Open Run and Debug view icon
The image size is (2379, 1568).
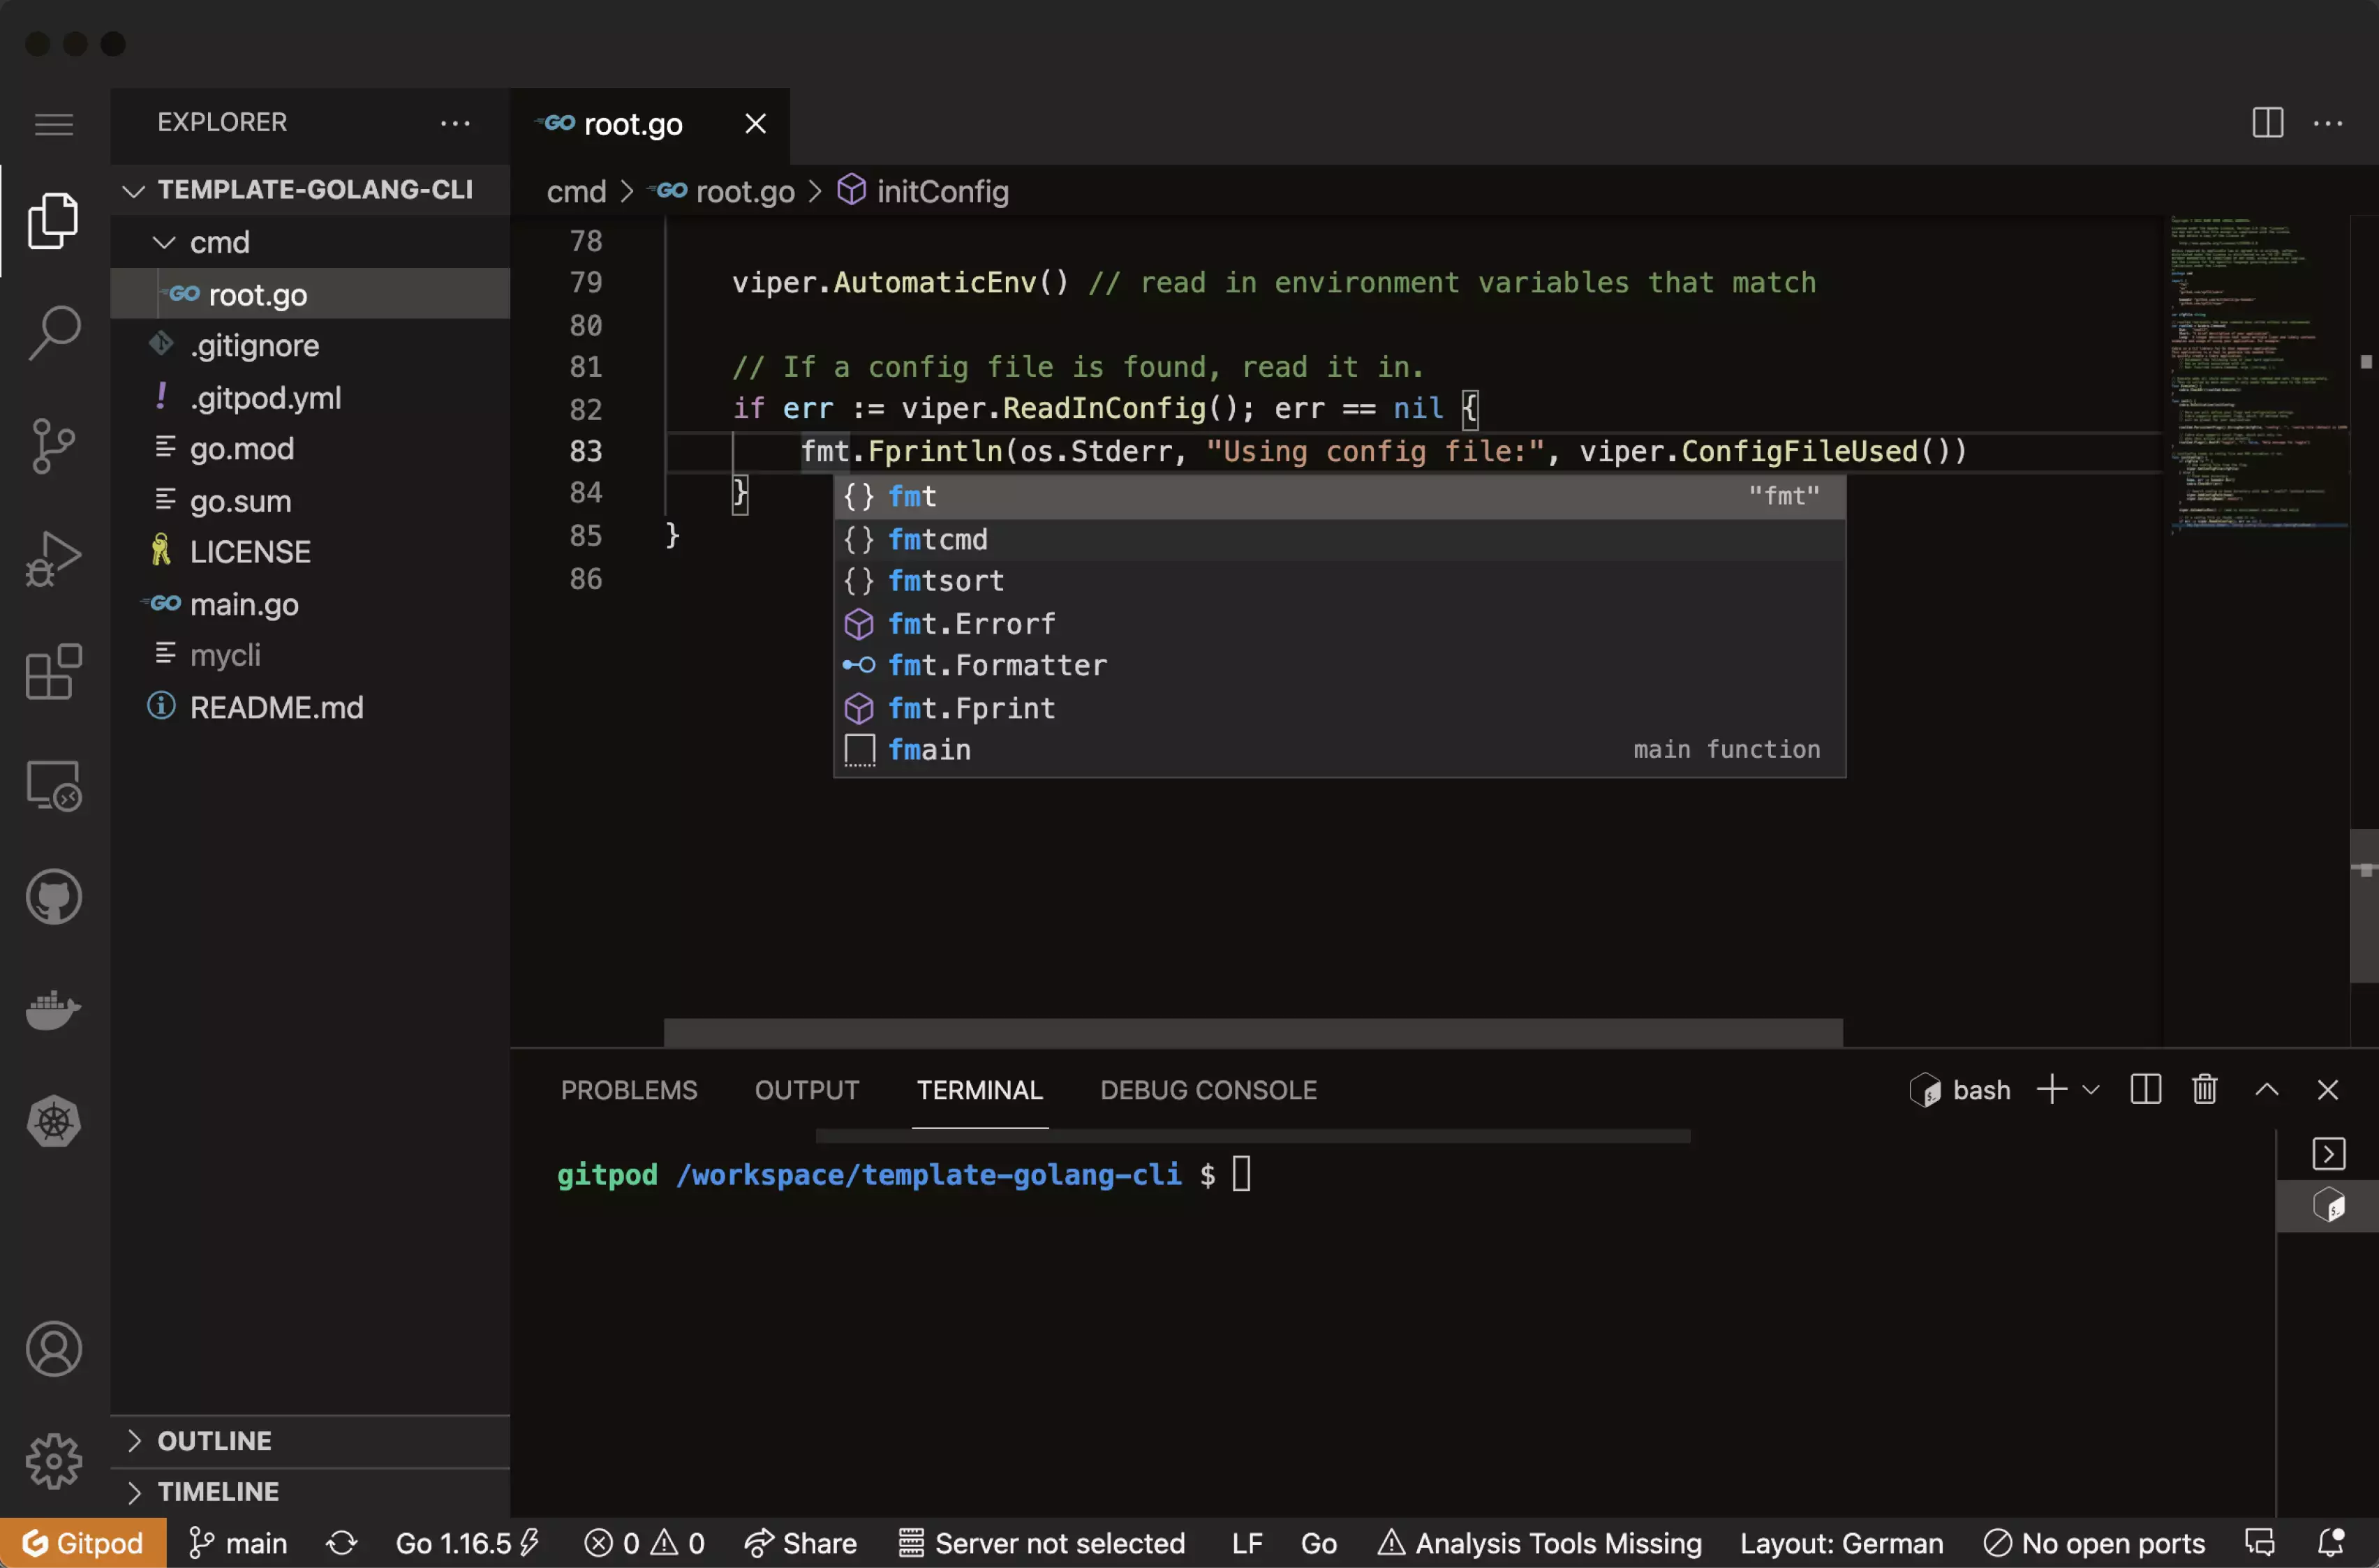[54, 558]
